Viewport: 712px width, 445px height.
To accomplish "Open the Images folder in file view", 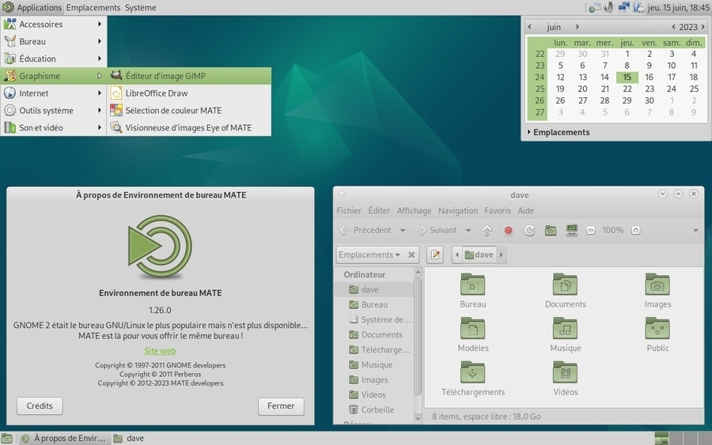I will coord(657,291).
